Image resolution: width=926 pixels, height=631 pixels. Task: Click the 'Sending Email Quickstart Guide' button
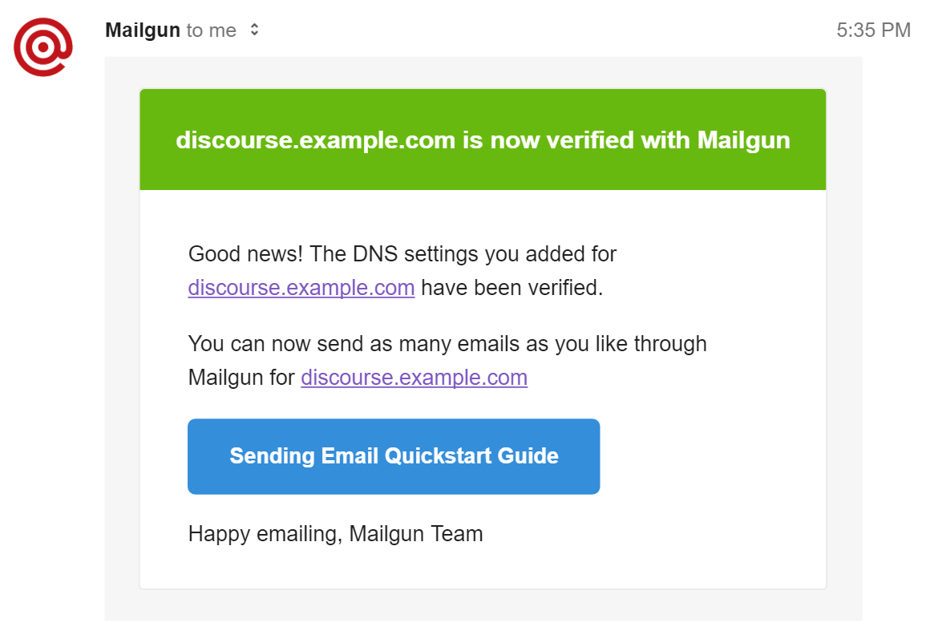(394, 456)
